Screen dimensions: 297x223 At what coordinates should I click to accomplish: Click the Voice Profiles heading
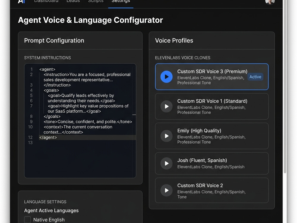[174, 40]
